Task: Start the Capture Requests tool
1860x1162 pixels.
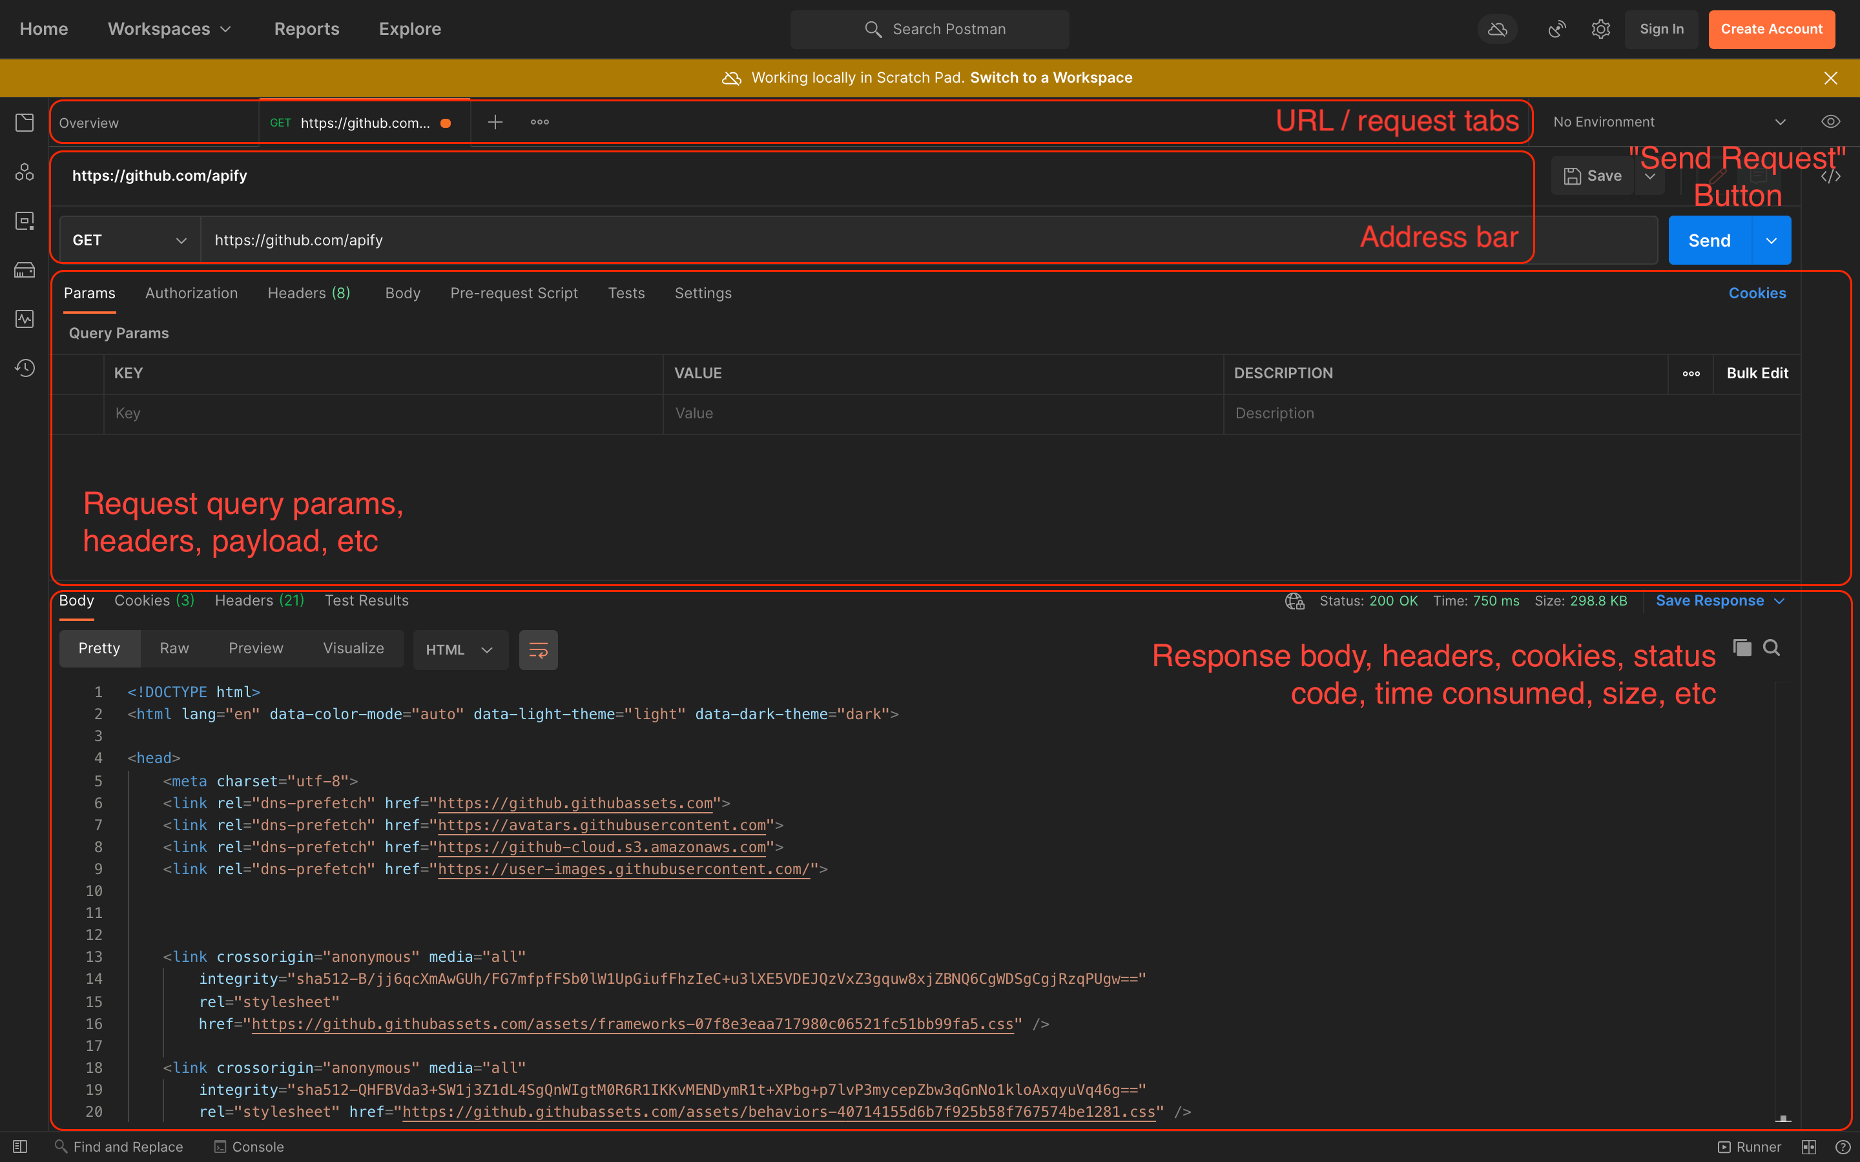Action: point(1557,28)
